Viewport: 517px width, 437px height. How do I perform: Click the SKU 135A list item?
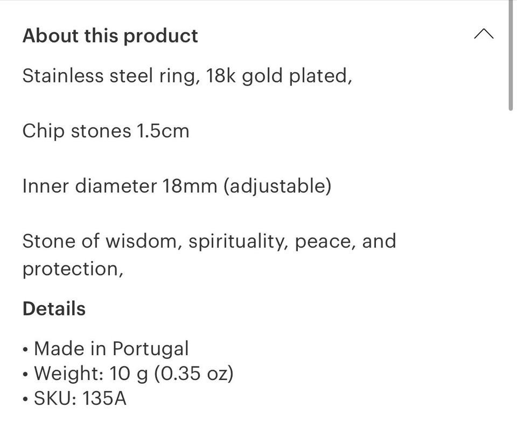click(x=74, y=398)
